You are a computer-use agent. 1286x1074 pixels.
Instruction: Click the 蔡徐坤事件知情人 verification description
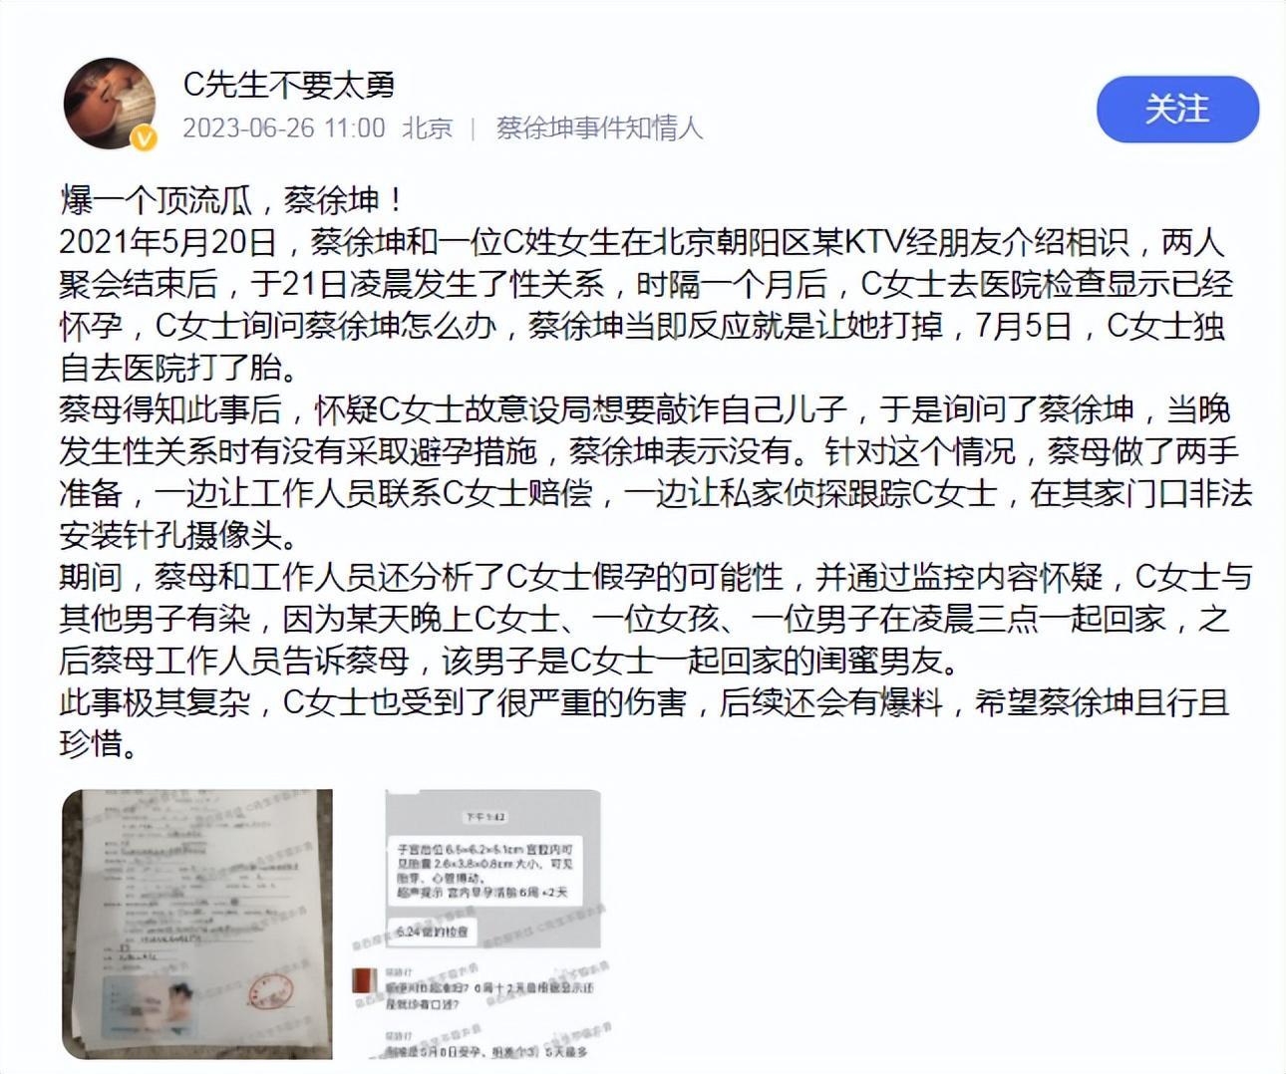tap(599, 129)
